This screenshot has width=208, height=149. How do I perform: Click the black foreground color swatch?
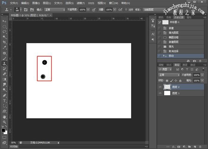coord(3,130)
